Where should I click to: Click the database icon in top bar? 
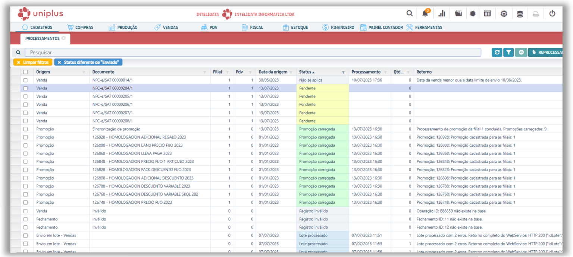click(x=520, y=14)
